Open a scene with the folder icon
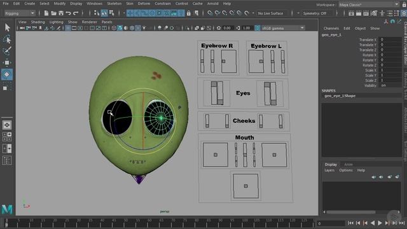 click(x=53, y=13)
